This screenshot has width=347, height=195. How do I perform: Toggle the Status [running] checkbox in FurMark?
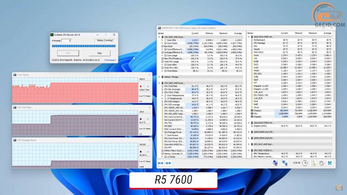(105, 40)
